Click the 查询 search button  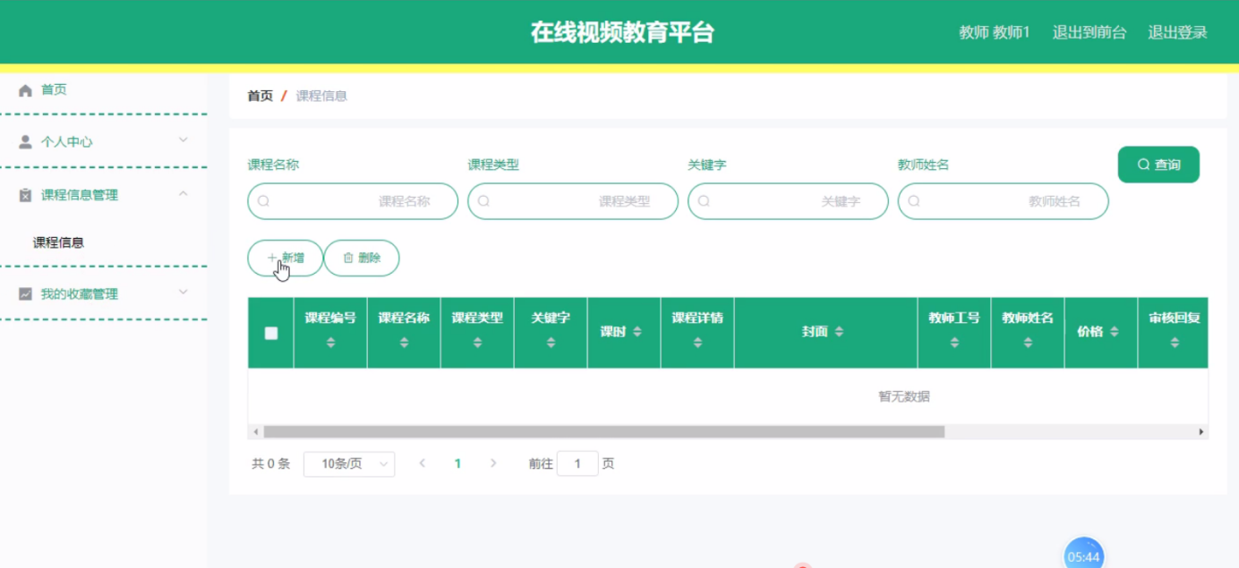[x=1158, y=165]
